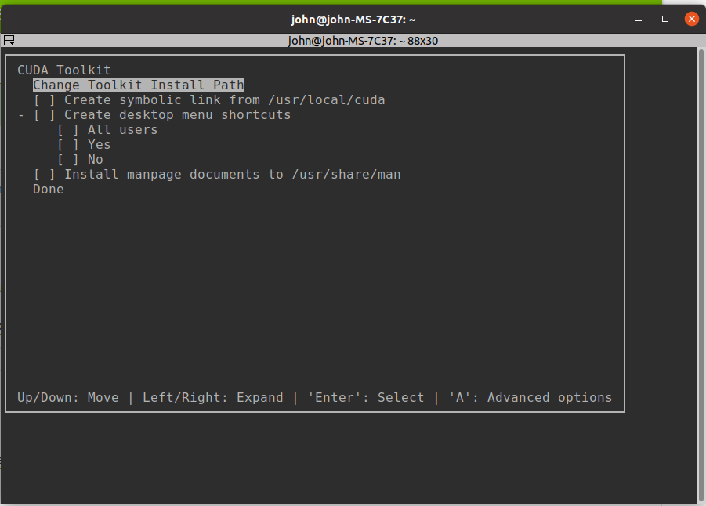The height and width of the screenshot is (506, 706).
Task: Minimize the terminal window
Action: (x=639, y=20)
